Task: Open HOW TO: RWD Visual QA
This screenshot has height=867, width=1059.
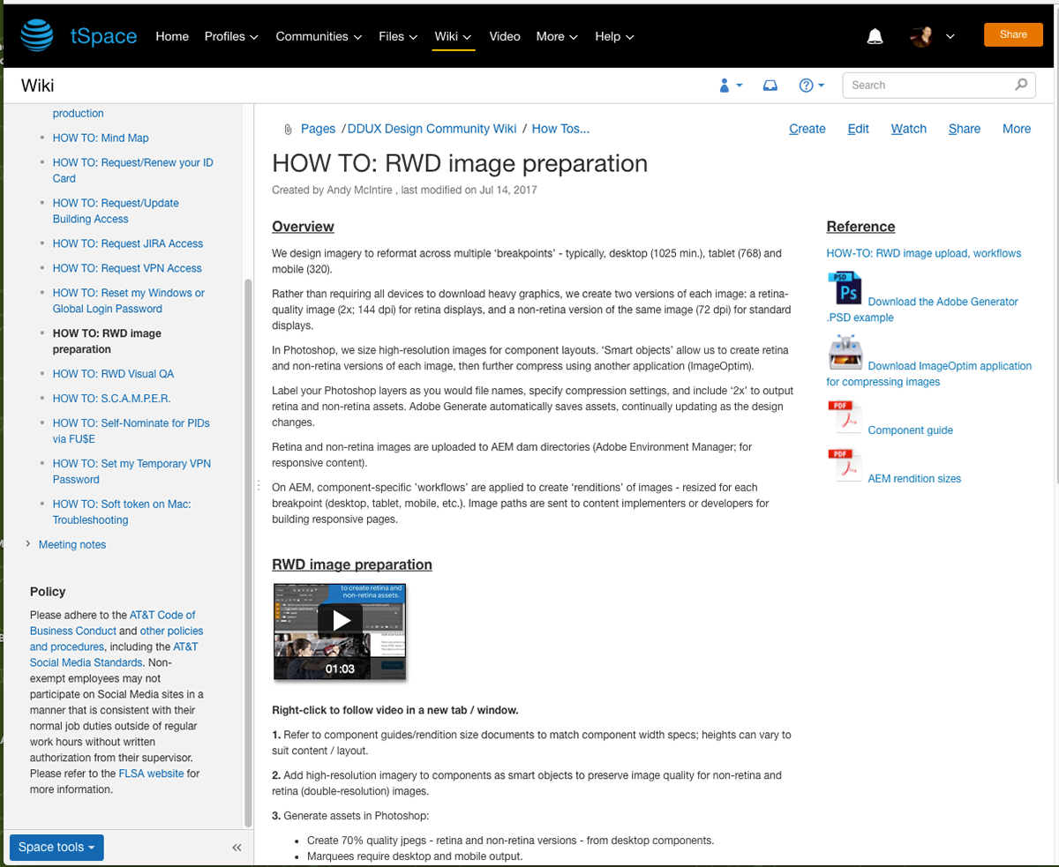Action: point(113,374)
